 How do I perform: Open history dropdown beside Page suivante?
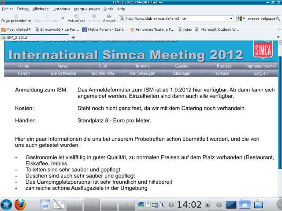coord(63,18)
